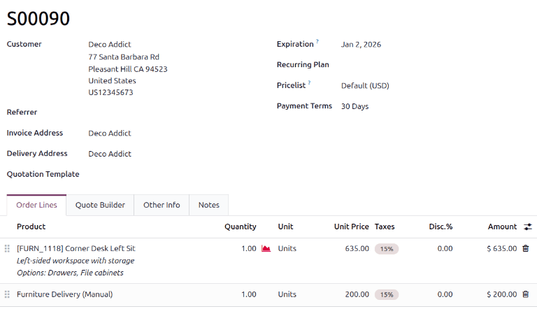
Task: Open the Pricelist Default (USD) dropdown
Action: click(365, 85)
